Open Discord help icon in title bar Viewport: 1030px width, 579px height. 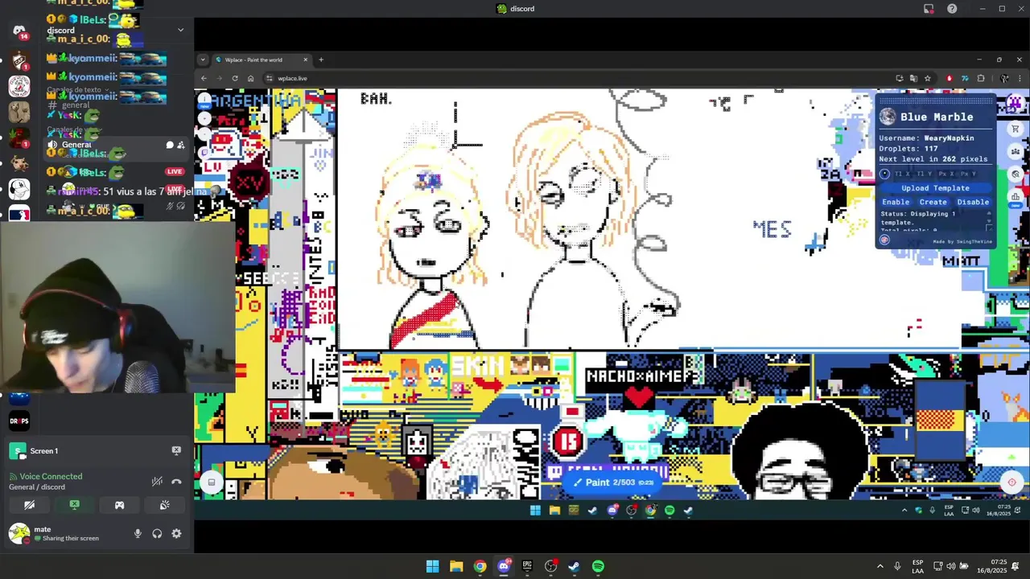[x=952, y=9]
